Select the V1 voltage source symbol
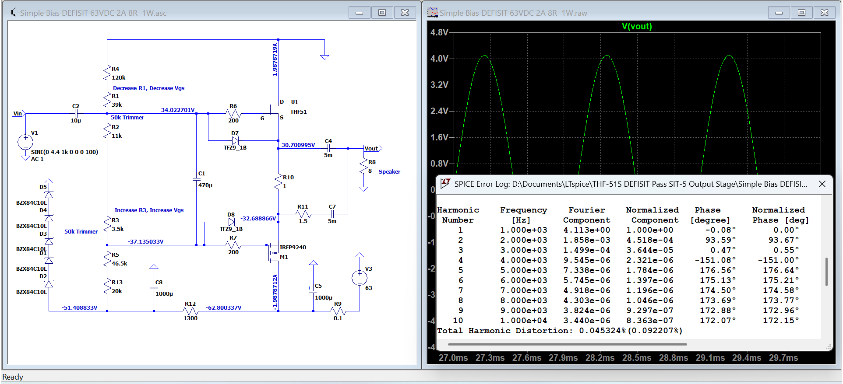Image resolution: width=843 pixels, height=384 pixels. tap(25, 142)
